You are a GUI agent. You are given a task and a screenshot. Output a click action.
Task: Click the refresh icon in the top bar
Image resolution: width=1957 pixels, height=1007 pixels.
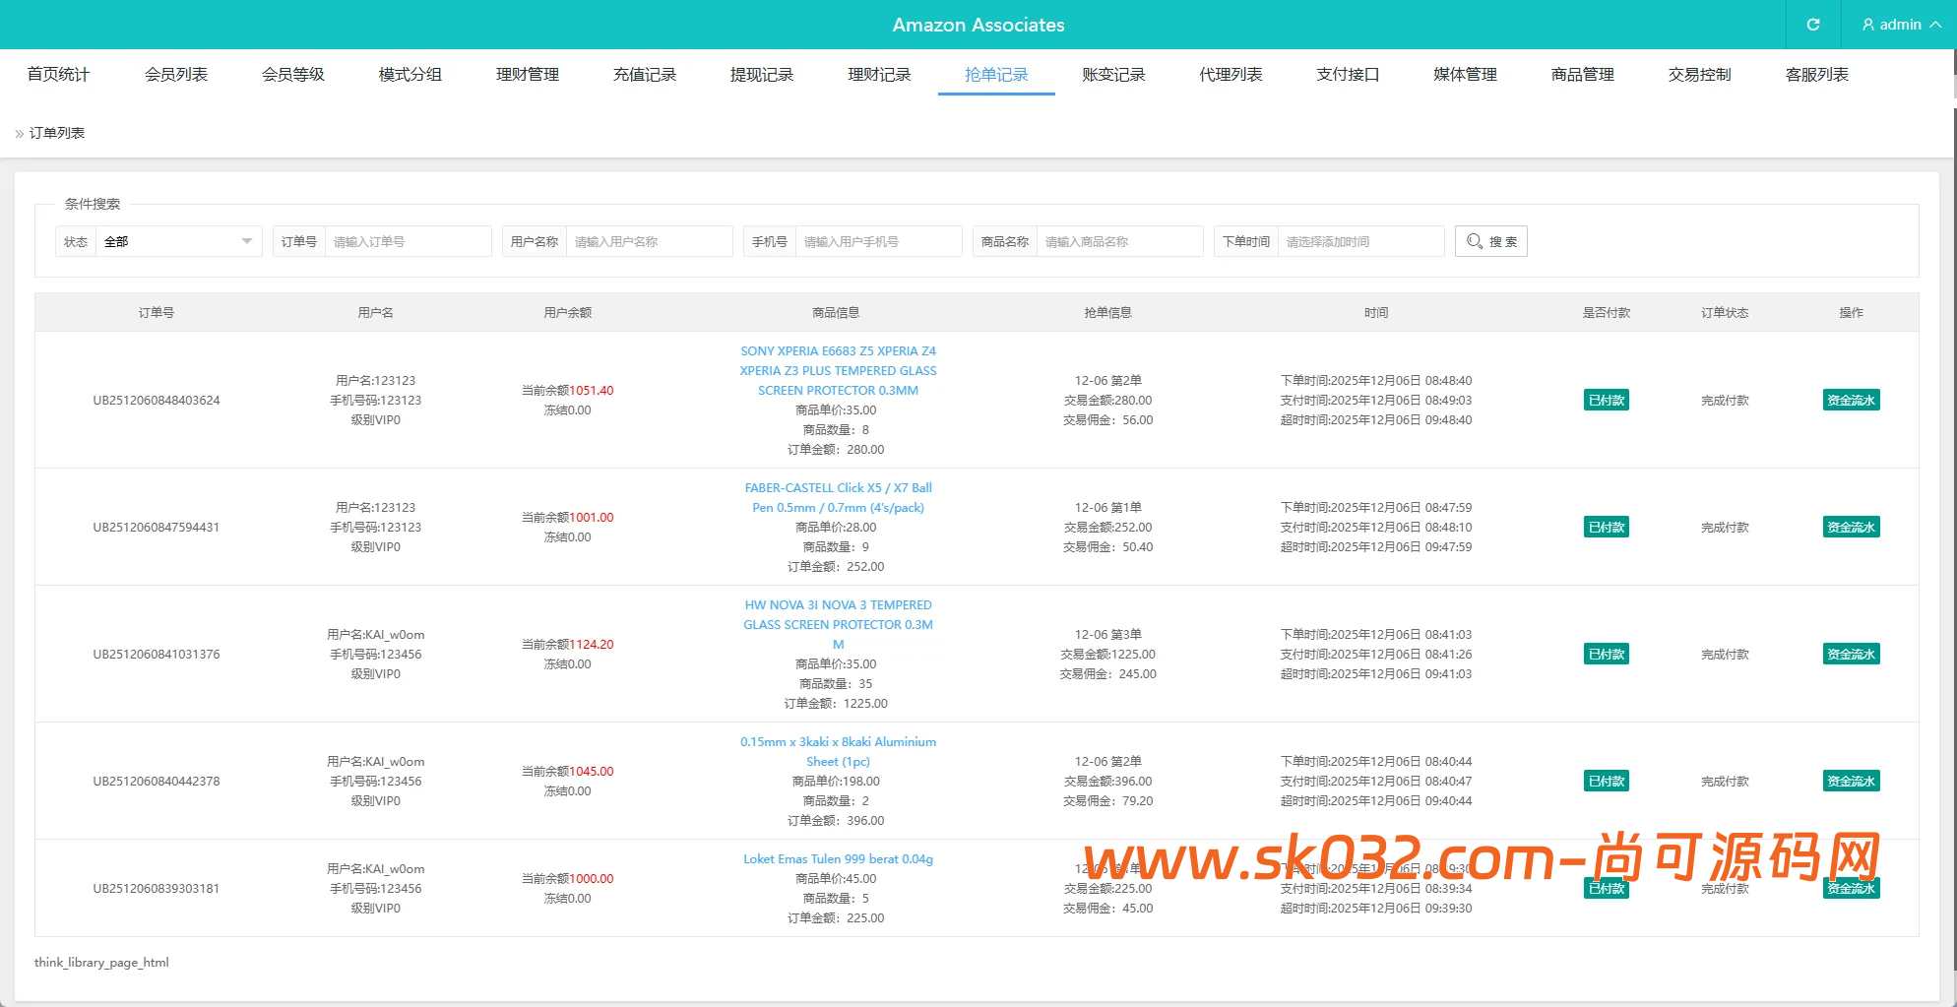pos(1812,24)
